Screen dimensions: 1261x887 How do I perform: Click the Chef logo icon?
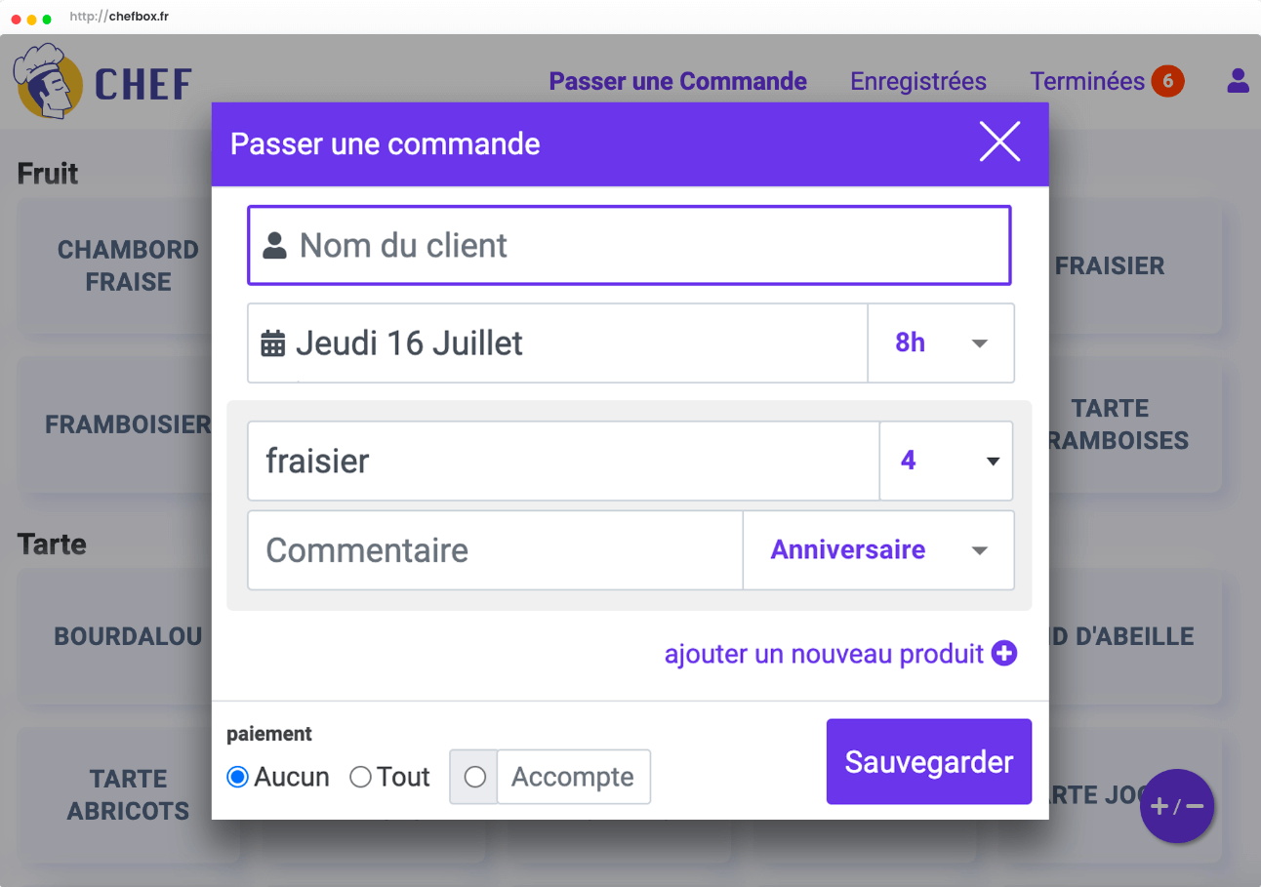point(48,84)
